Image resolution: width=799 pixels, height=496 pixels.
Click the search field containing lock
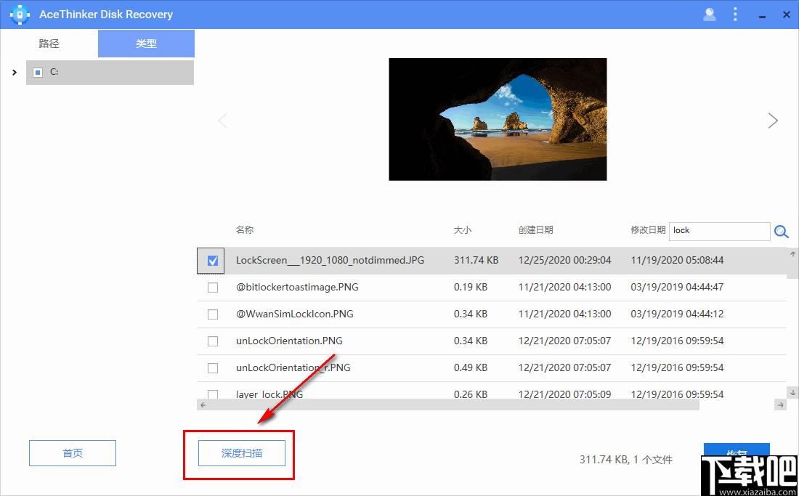coord(718,231)
